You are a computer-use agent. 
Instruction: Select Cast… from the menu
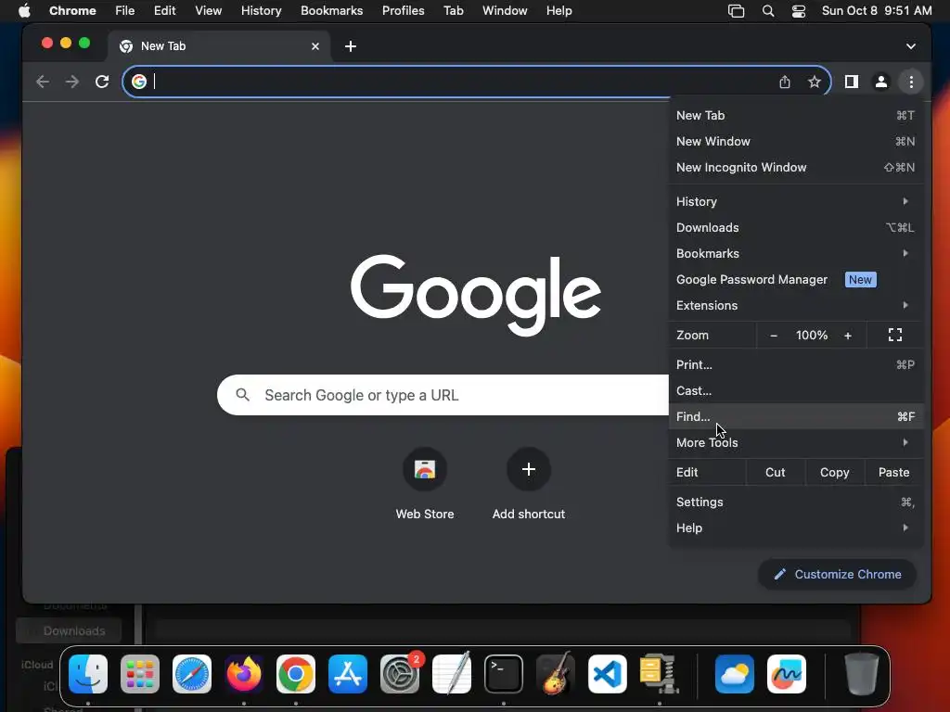[x=796, y=390]
